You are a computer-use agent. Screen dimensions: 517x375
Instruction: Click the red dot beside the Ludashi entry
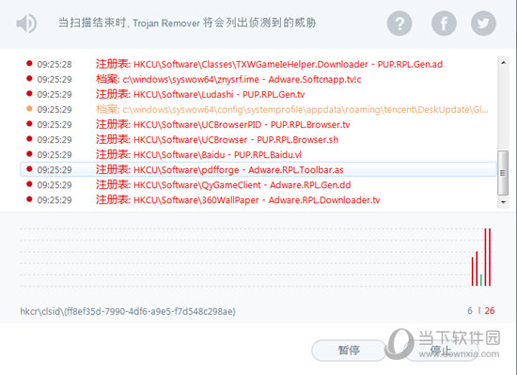coord(29,94)
